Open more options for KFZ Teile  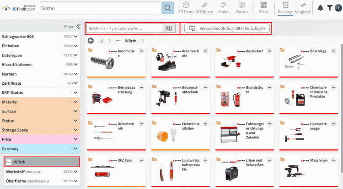141,160
